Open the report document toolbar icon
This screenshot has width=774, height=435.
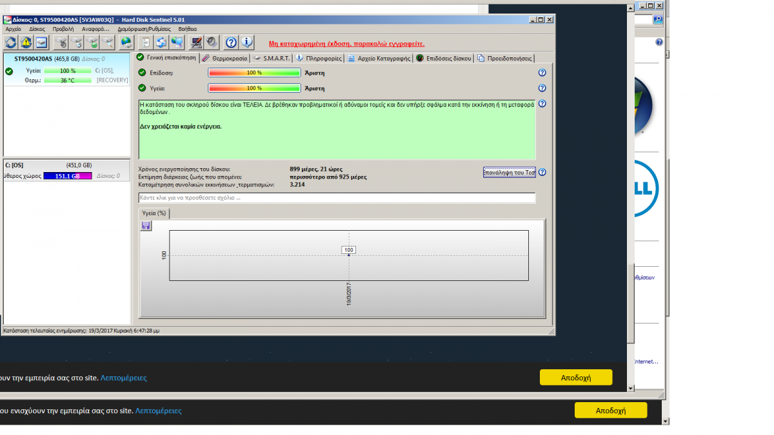pos(146,43)
